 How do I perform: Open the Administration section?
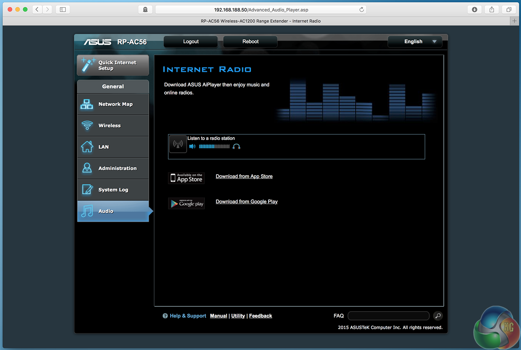(113, 169)
